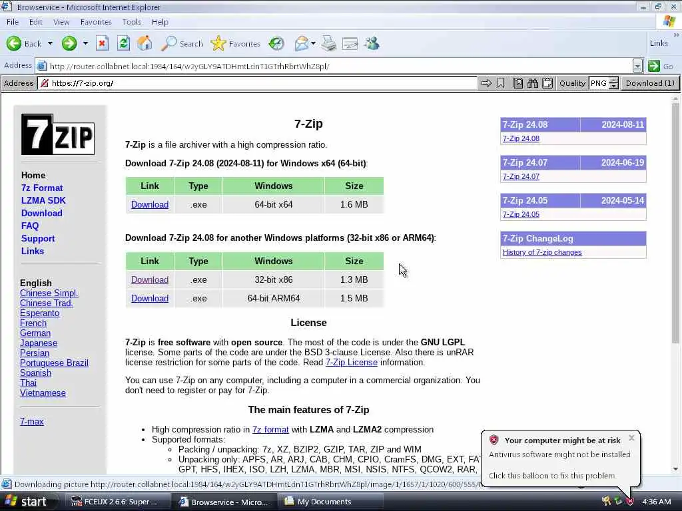
Task: Open the 7-Zip 24.07 release link
Action: click(x=521, y=176)
